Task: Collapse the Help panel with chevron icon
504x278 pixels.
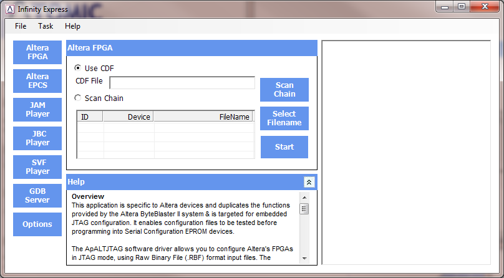Action: 308,182
